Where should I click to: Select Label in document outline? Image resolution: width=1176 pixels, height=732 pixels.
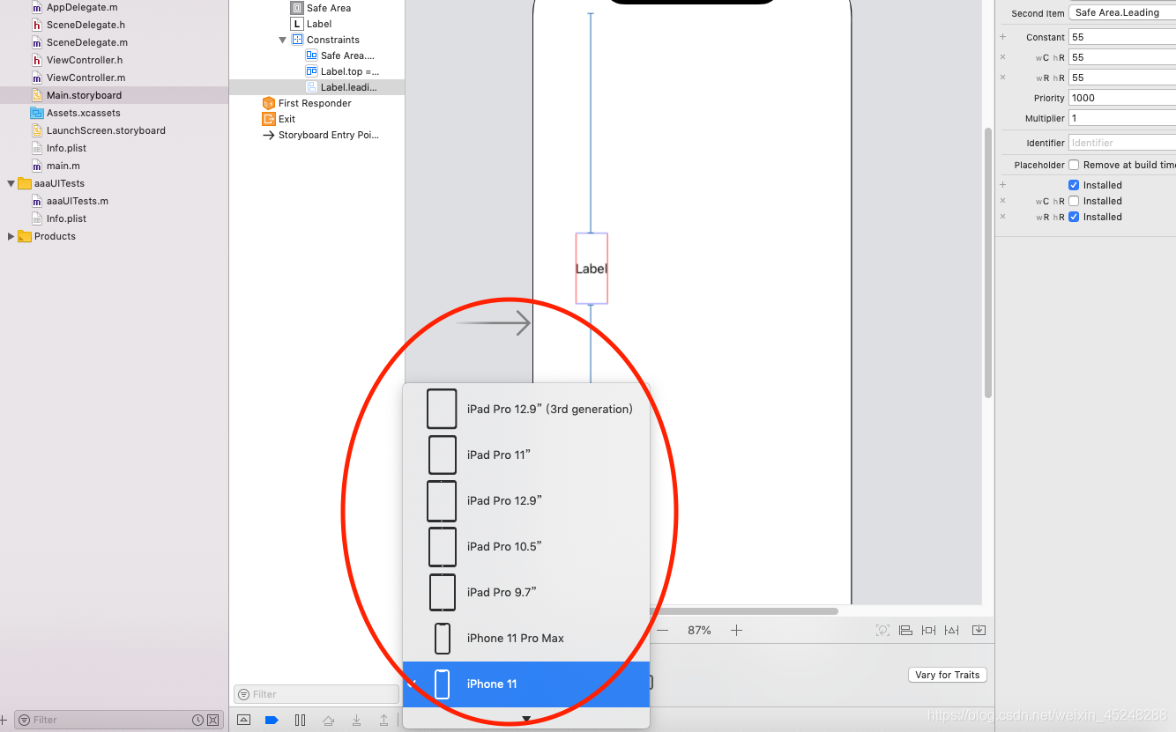pos(319,24)
